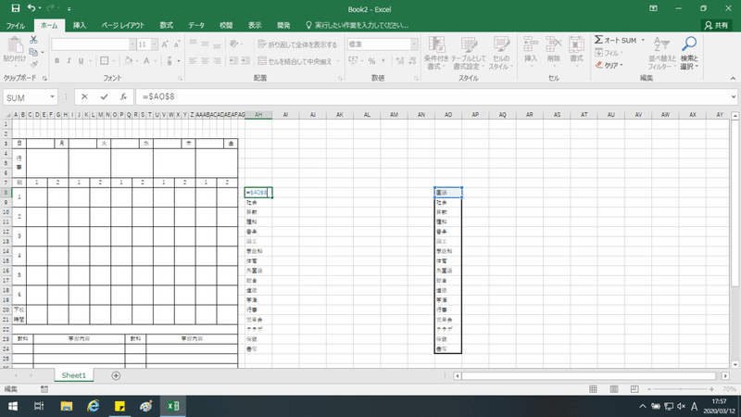
Task: Click the Percent style icon
Action: pyautogui.click(x=372, y=60)
